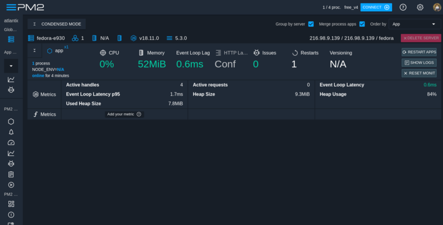Open the speedometer gauge icon in sidebar

point(11,142)
